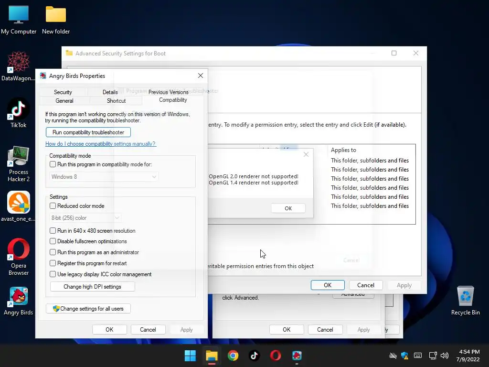Click the network display tray icon
Image resolution: width=489 pixels, height=367 pixels.
tap(433, 356)
